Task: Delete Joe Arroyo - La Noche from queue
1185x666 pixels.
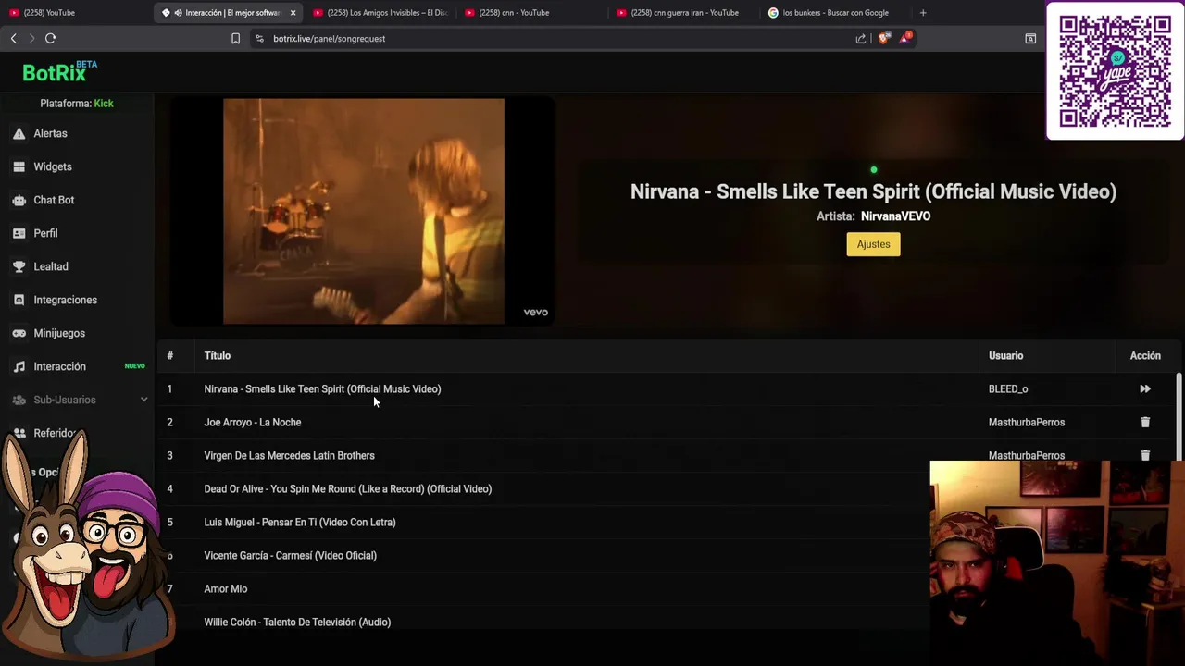Action: 1145,423
